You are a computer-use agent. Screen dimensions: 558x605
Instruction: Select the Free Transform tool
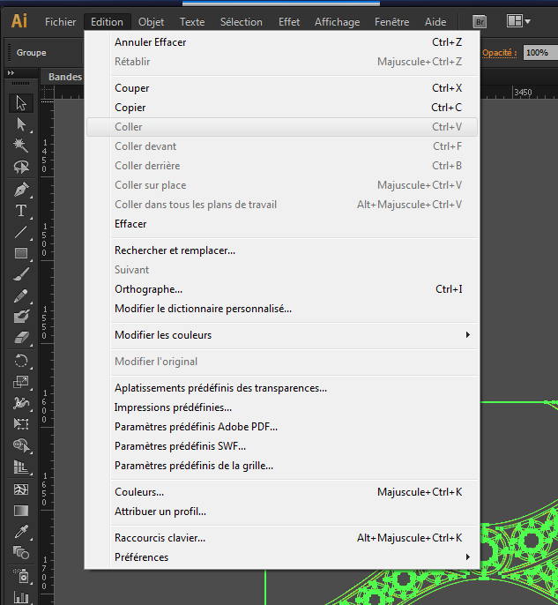[21, 424]
